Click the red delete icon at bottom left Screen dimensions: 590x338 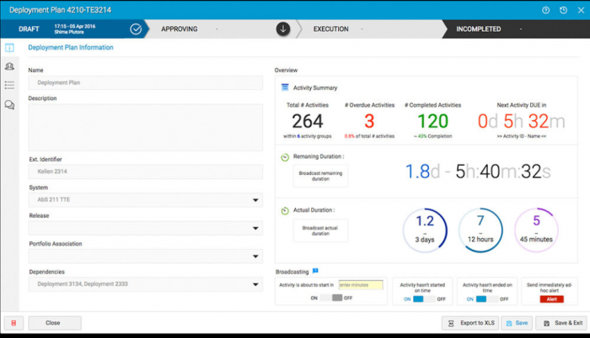coord(14,323)
